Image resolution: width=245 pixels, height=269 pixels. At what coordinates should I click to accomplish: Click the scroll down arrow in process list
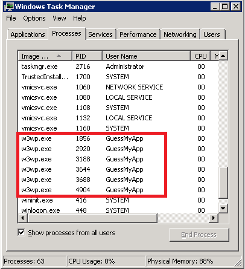(x=223, y=209)
